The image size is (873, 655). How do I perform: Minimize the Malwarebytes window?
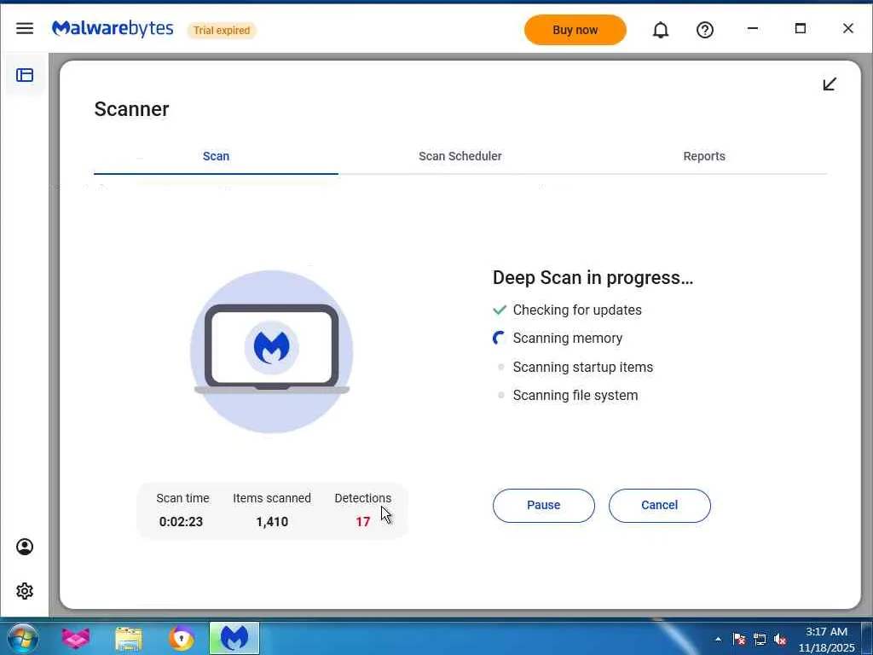[x=753, y=28]
